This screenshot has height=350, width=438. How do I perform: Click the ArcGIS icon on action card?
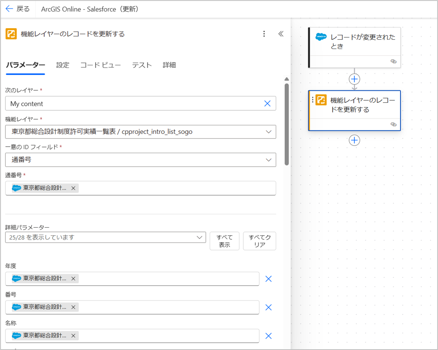(x=321, y=100)
